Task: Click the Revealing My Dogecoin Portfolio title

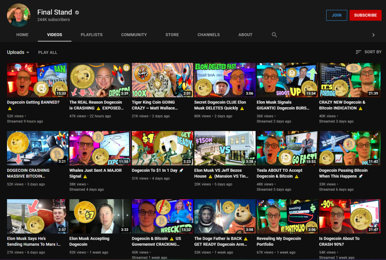Action: tap(279, 242)
